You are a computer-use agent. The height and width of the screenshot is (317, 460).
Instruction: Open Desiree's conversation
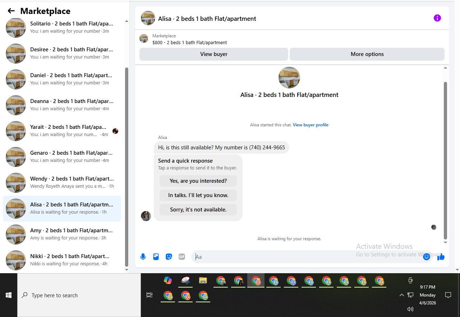click(x=62, y=53)
